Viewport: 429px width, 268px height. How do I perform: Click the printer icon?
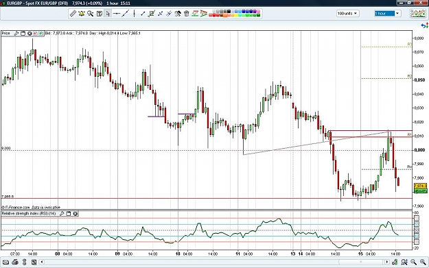click(x=15, y=263)
